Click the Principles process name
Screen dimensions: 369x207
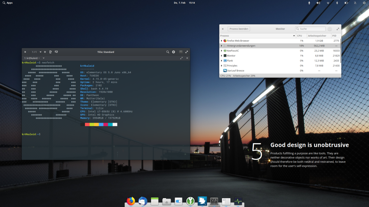coord(232,66)
